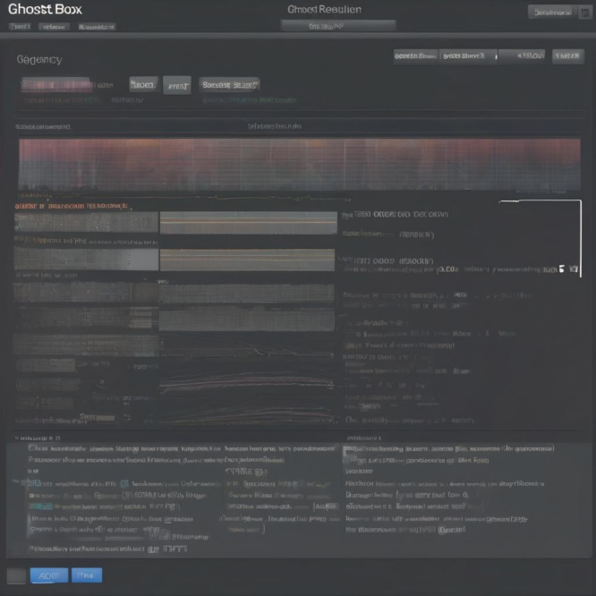Click the lower orange-lined waveform strip
Image resolution: width=596 pixels, height=596 pixels.
coord(247,260)
